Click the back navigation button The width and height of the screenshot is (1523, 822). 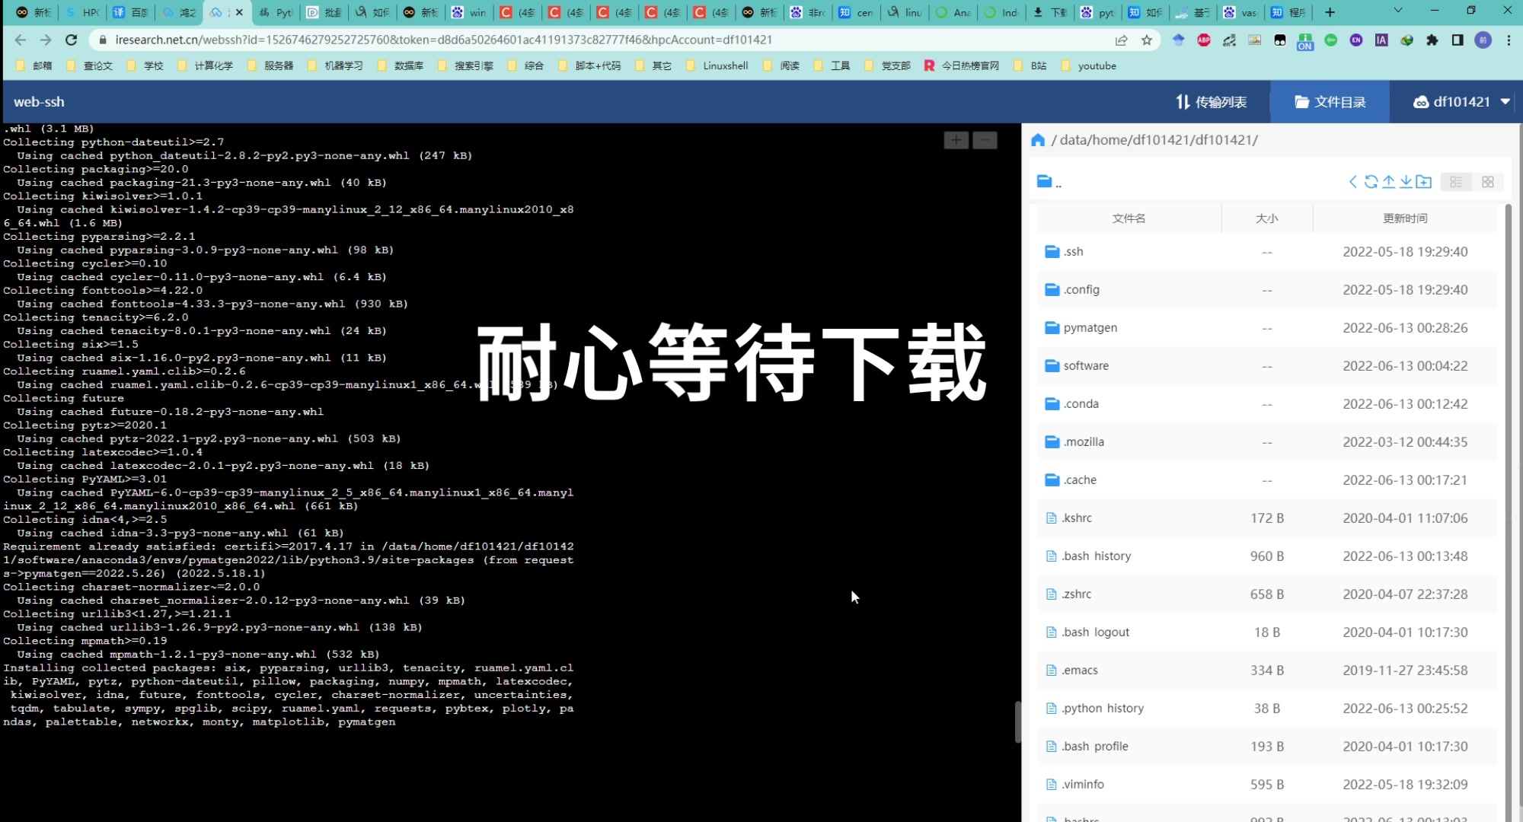click(x=21, y=40)
